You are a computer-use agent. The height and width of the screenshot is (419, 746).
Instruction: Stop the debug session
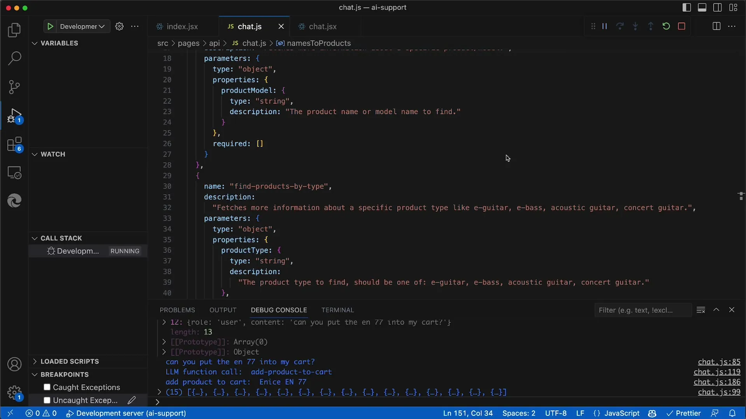(681, 26)
